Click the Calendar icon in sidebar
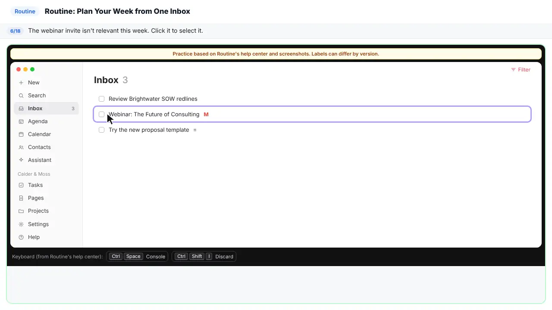The image size is (552, 310). tap(21, 134)
